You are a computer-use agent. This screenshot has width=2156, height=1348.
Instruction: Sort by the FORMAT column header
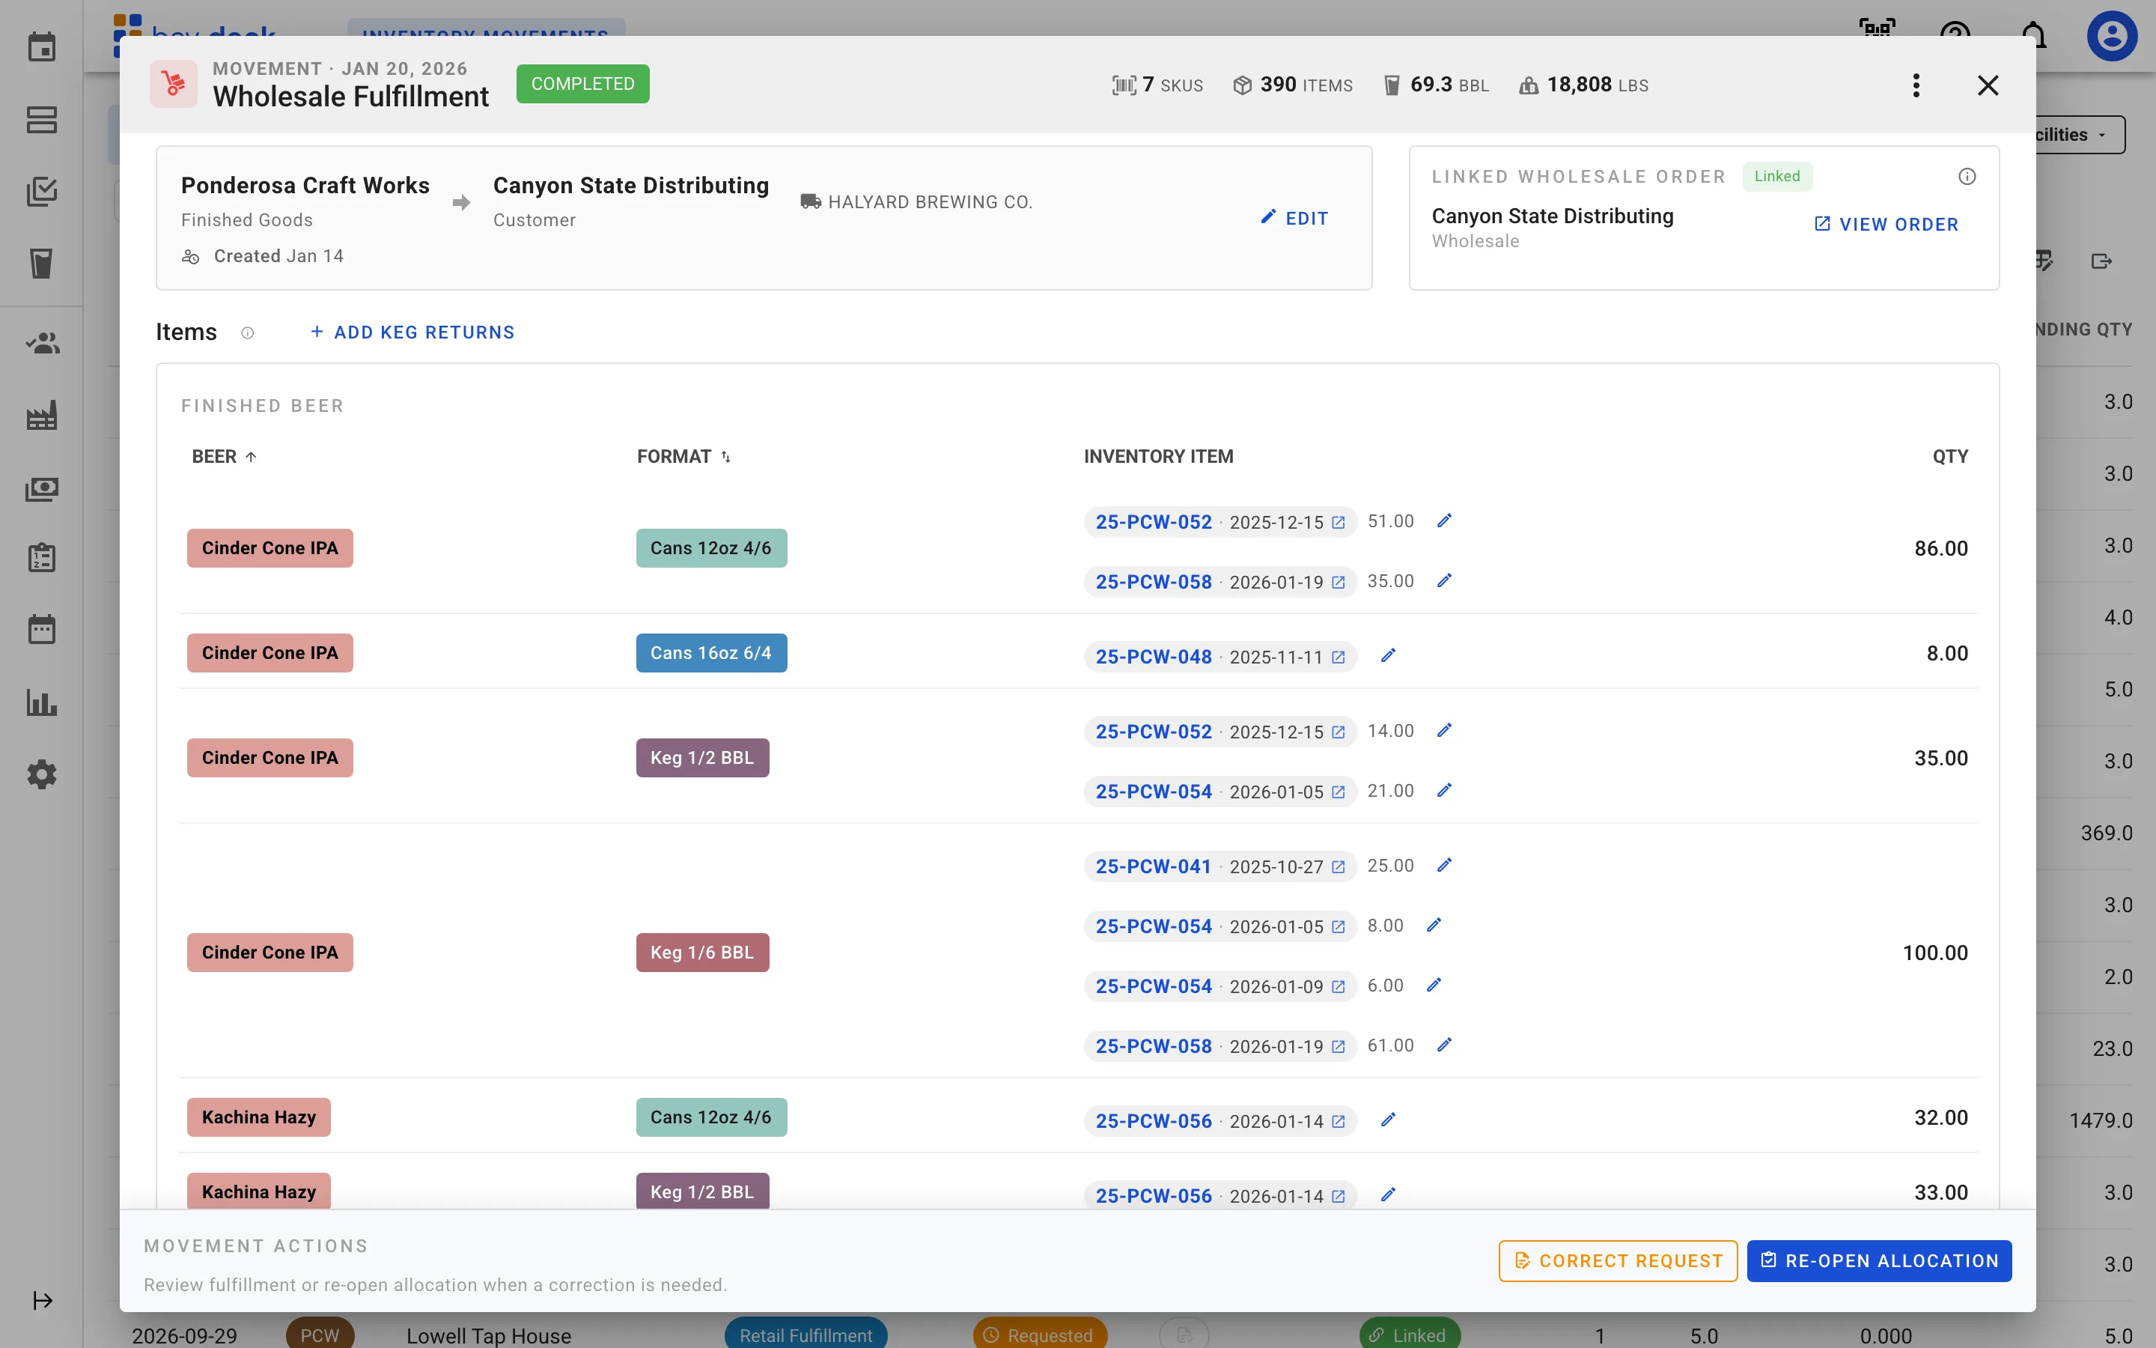(x=683, y=457)
